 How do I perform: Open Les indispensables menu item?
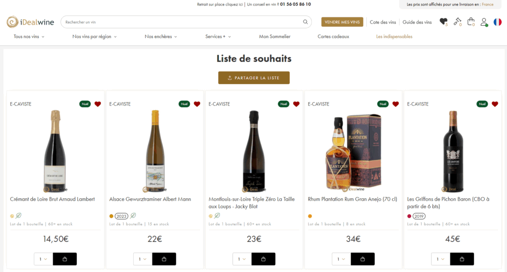pyautogui.click(x=394, y=37)
